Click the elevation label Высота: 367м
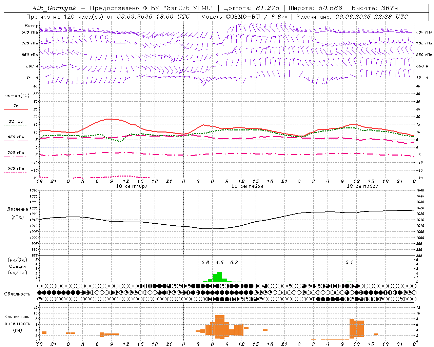The width and height of the screenshot is (434, 347). (375, 8)
